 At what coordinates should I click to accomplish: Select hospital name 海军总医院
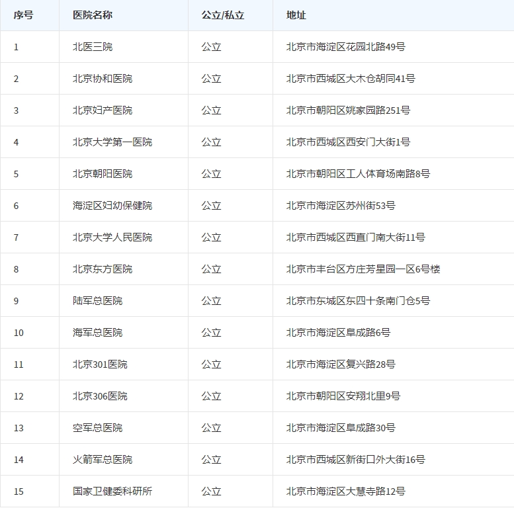point(97,333)
